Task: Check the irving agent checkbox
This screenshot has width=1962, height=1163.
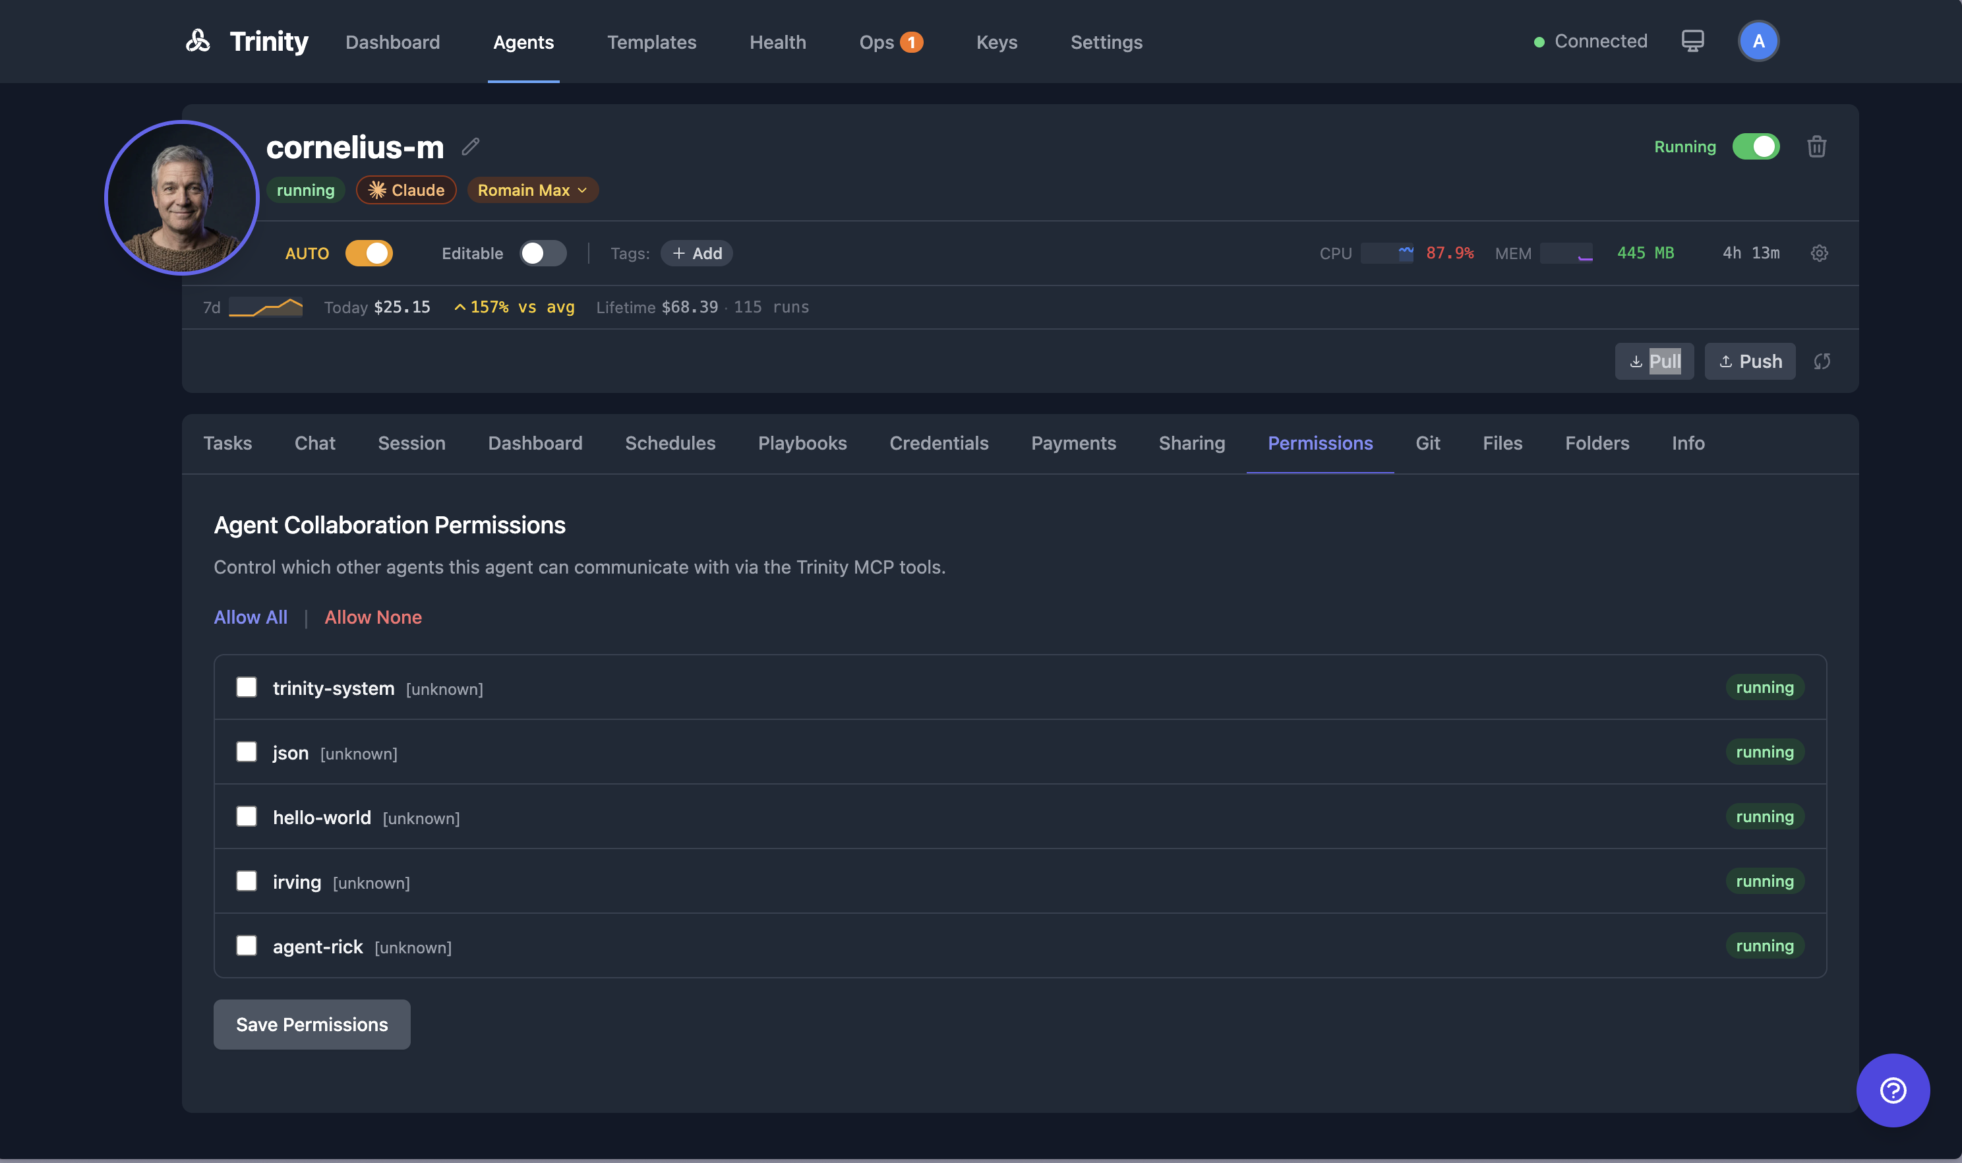Action: (246, 881)
